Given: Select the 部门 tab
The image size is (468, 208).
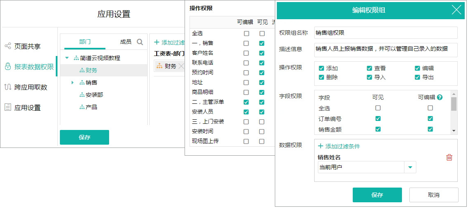Looking at the screenshot, I should tap(85, 42).
